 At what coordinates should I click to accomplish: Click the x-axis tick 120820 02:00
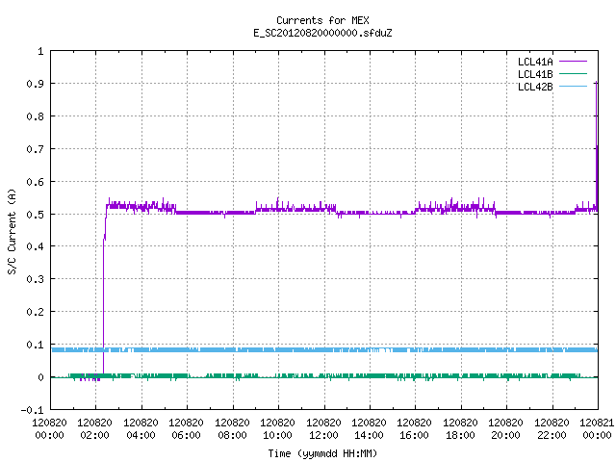(94, 429)
